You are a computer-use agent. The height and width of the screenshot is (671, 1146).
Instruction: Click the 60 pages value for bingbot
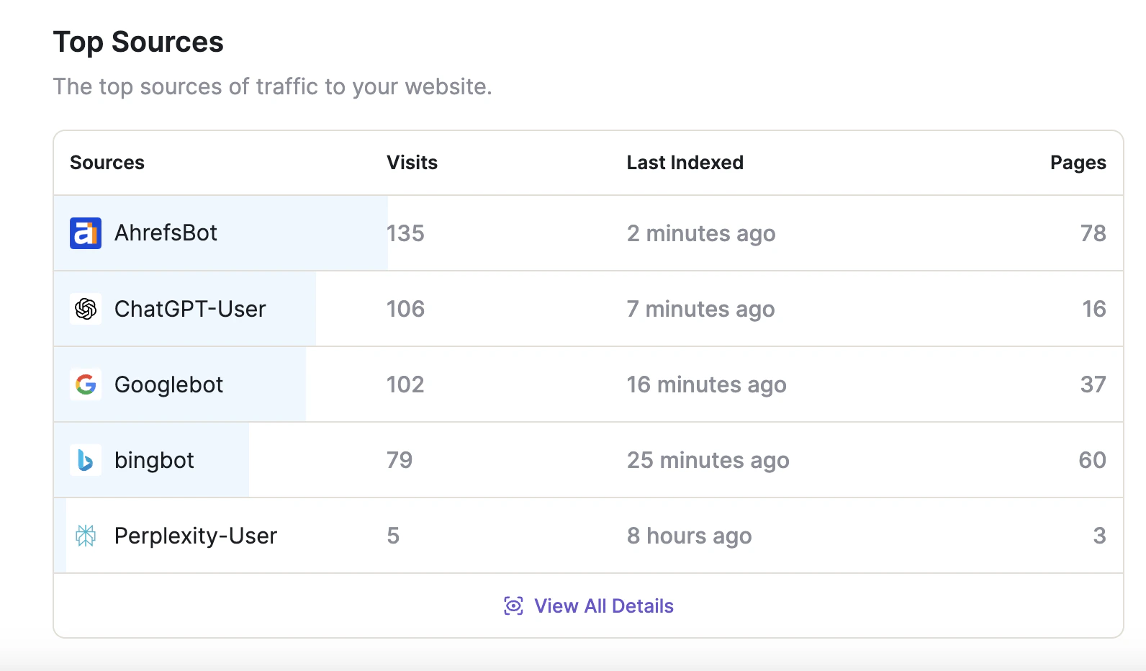click(x=1092, y=460)
